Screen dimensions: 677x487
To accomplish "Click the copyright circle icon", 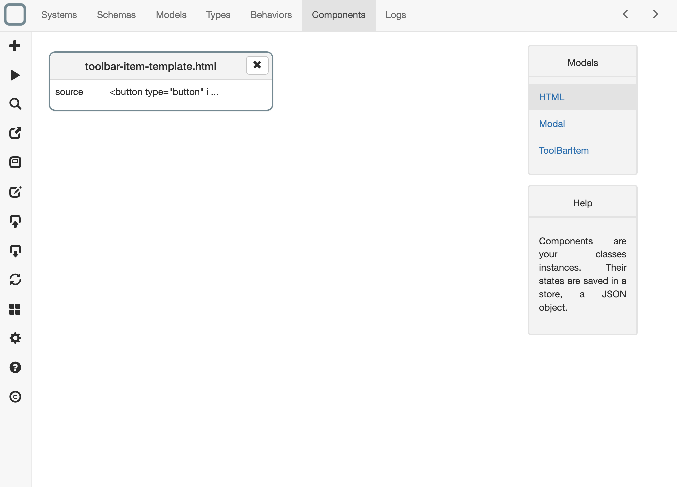I will click(15, 397).
